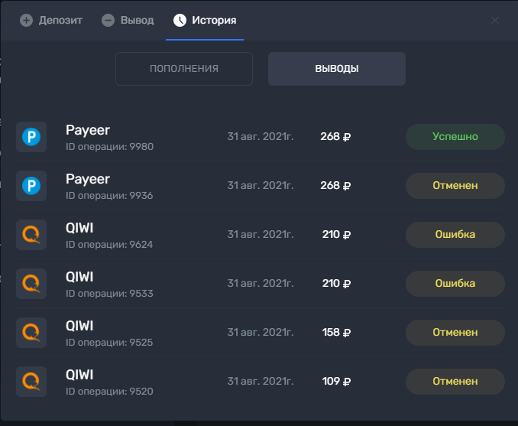The image size is (518, 426).
Task: Select the История tab label
Action: 214,20
